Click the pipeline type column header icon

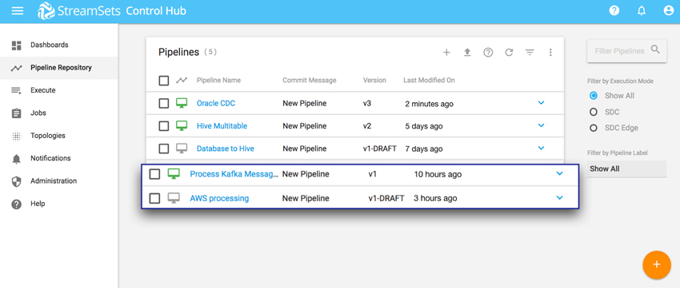point(182,80)
